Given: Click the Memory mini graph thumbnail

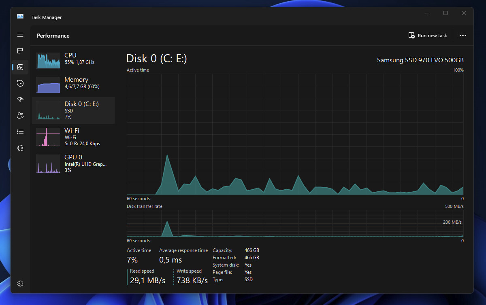Looking at the screenshot, I should tap(48, 85).
